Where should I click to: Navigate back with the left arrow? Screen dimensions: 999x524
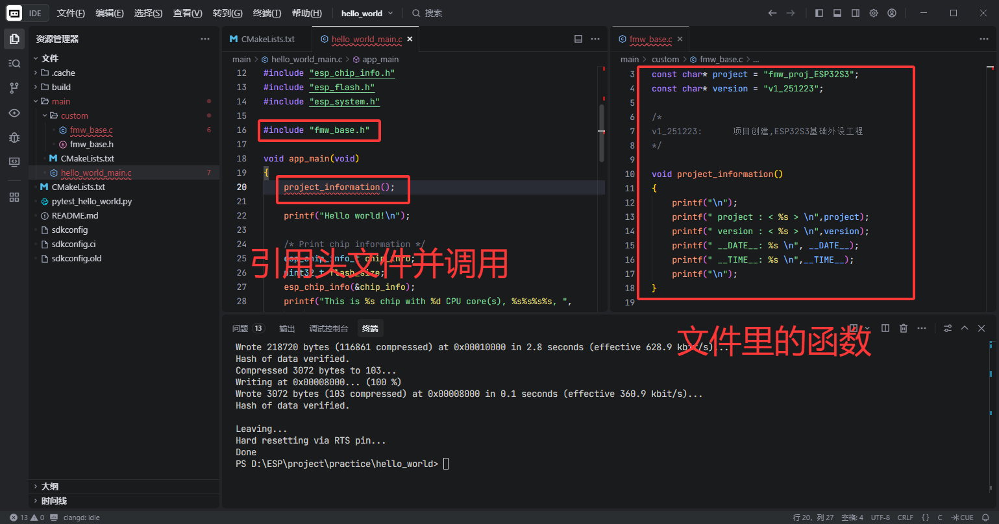click(772, 13)
